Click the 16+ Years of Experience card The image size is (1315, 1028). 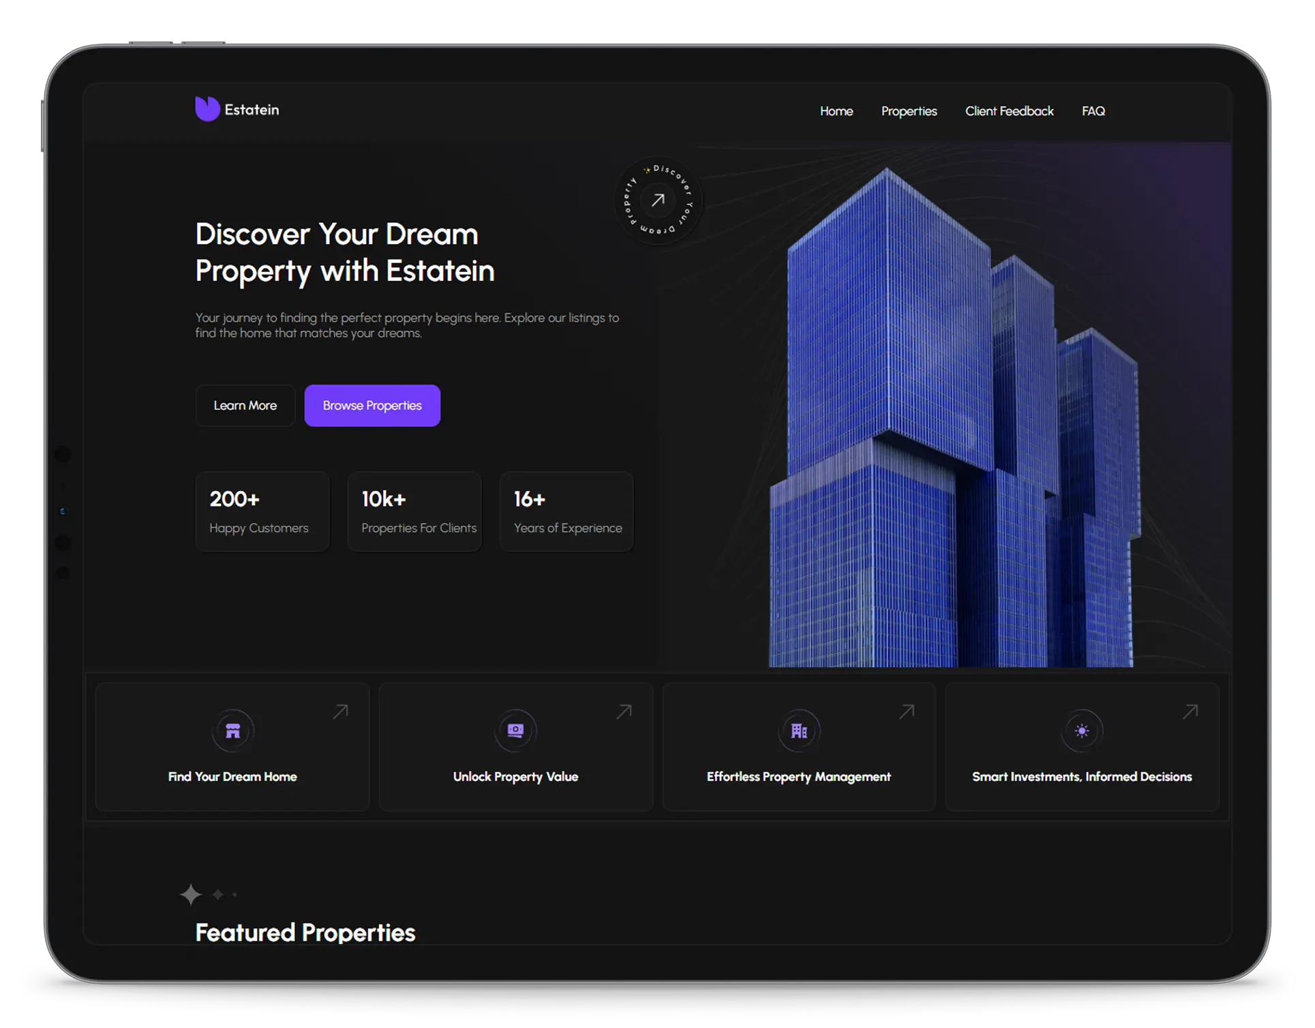coord(566,511)
